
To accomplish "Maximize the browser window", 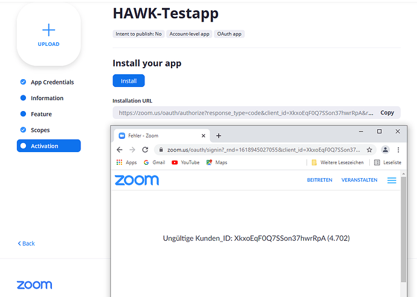I will [x=380, y=132].
